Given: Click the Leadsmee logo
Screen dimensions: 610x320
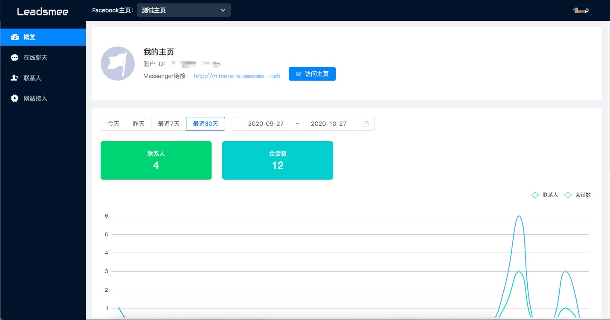Looking at the screenshot, I should 43,12.
